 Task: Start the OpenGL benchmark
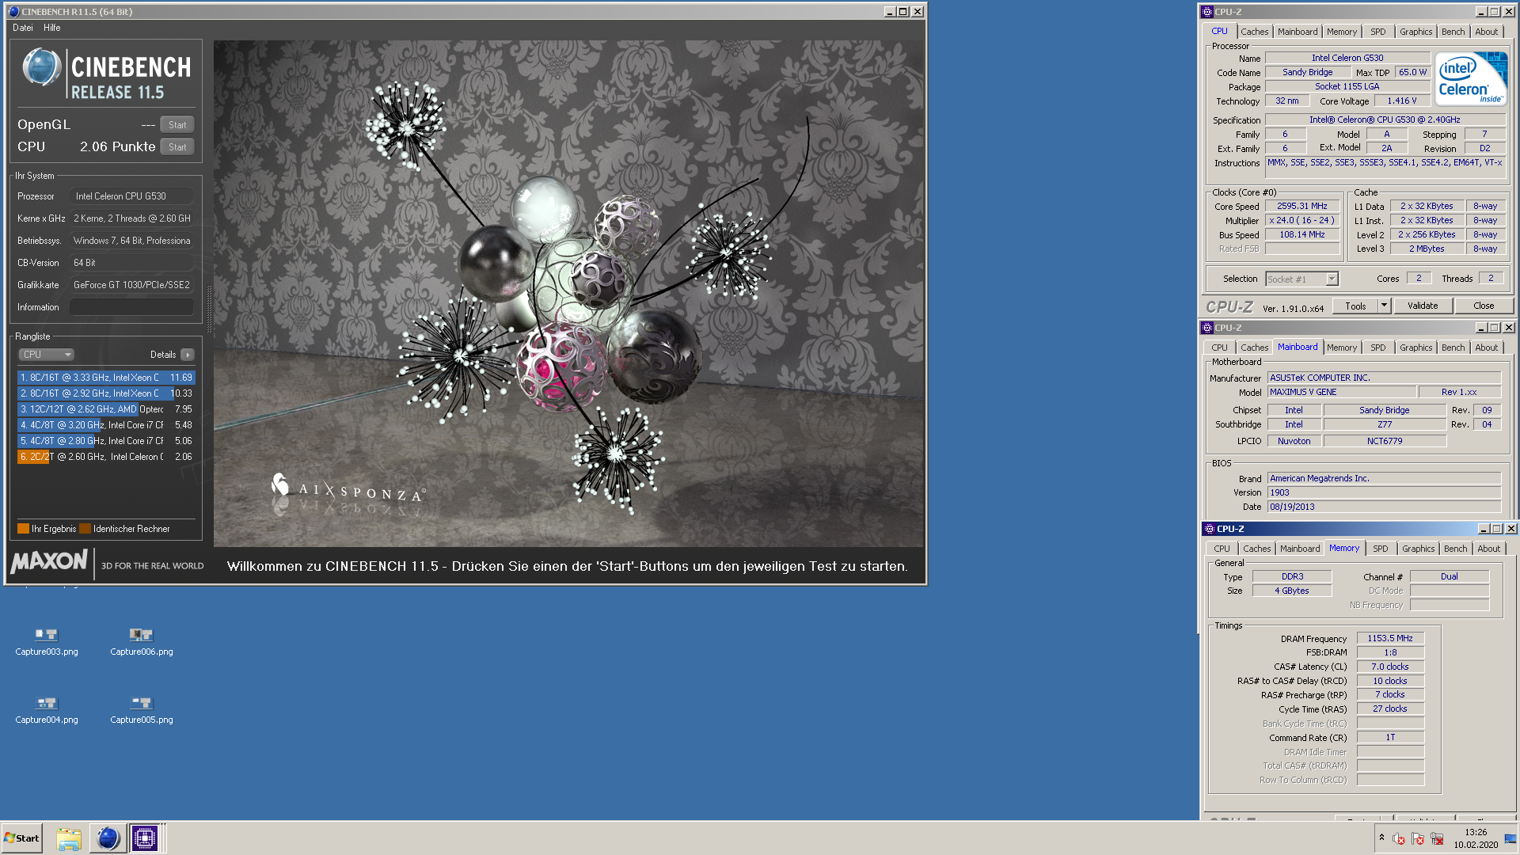click(x=177, y=125)
